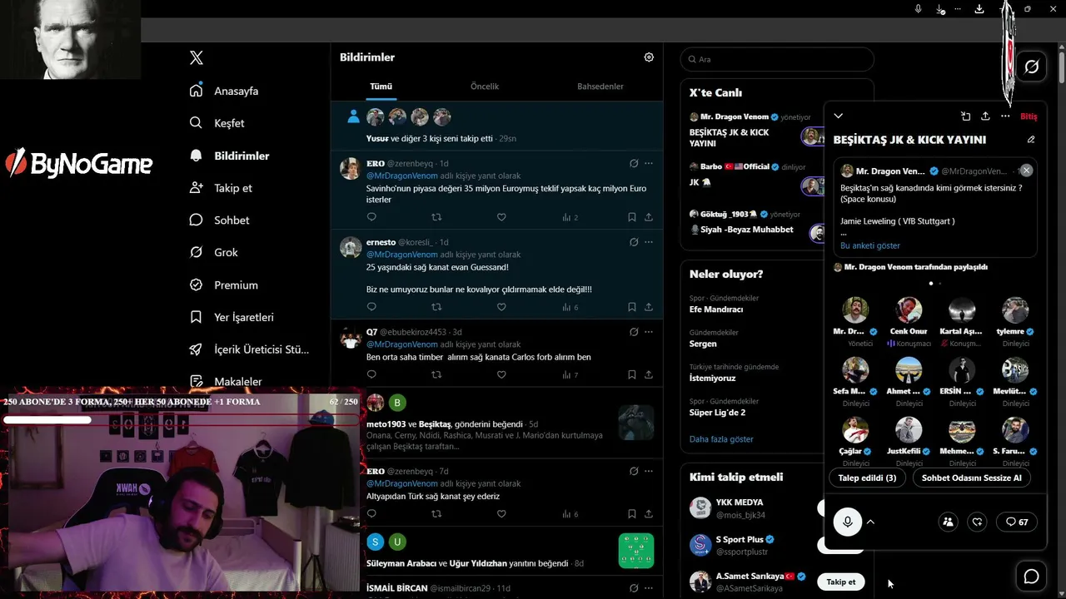
Task: Click the Ara search field
Action: (x=777, y=60)
